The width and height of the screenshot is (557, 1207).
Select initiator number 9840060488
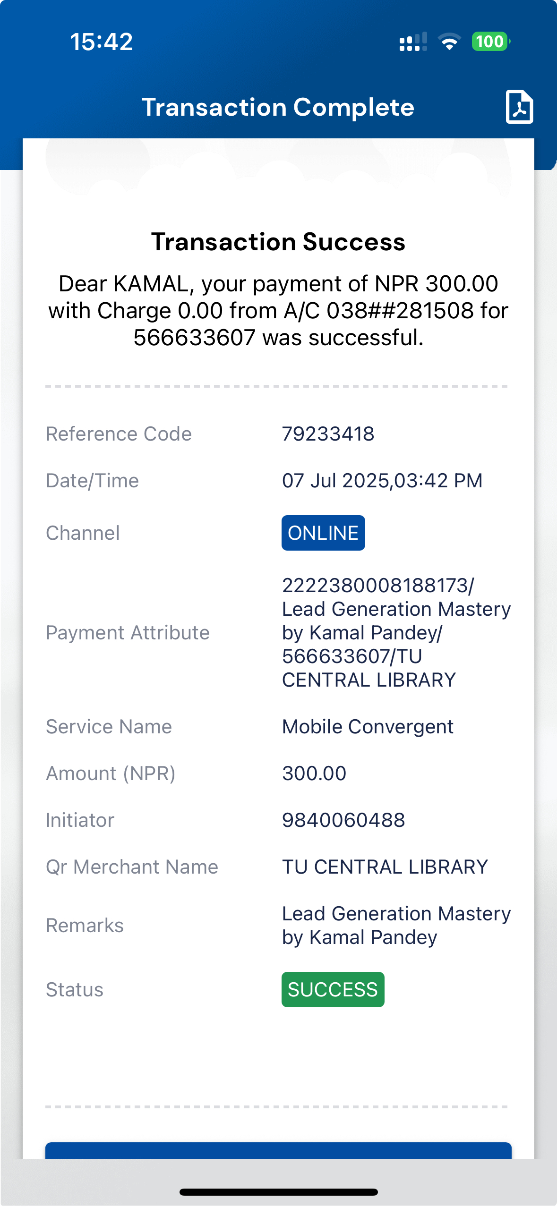(x=343, y=820)
